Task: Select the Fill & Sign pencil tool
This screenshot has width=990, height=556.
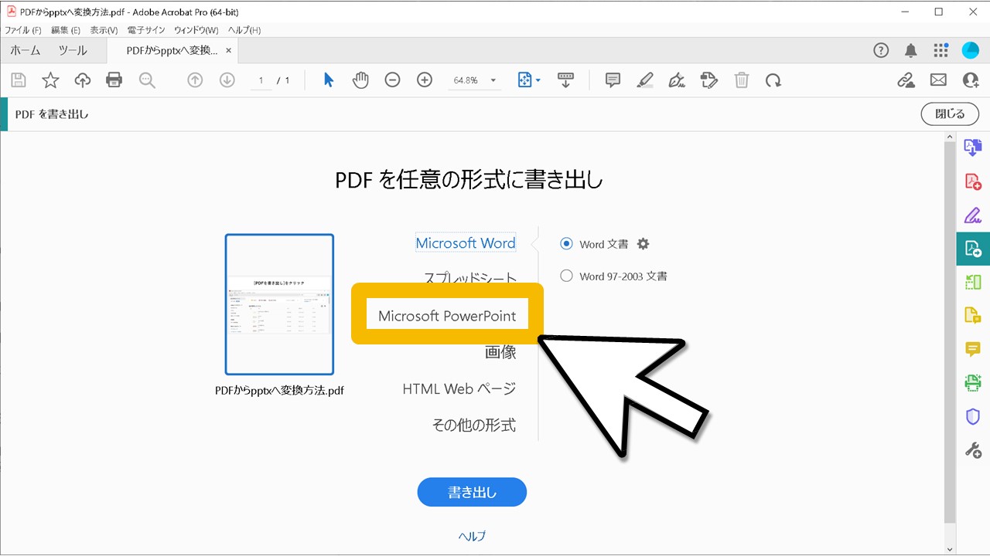Action: coord(972,215)
